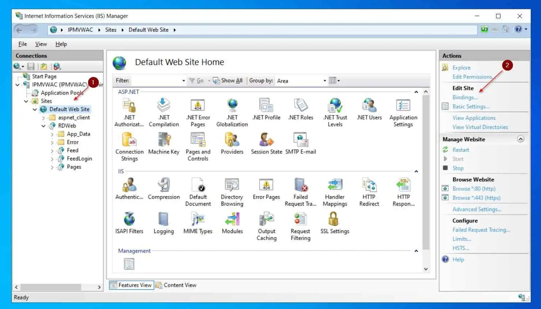
Task: Click the Bindings link
Action: (465, 98)
